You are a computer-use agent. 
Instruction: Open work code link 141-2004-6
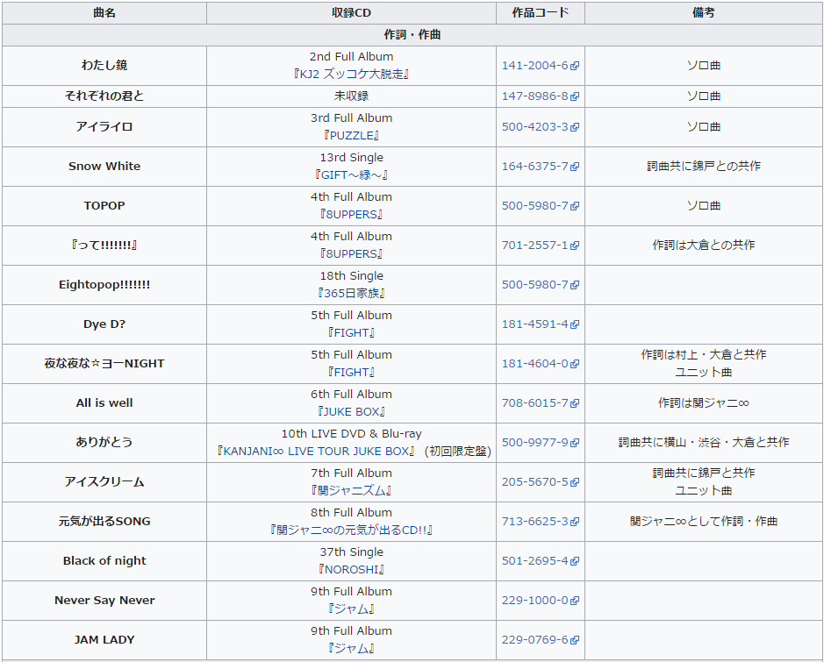(541, 66)
